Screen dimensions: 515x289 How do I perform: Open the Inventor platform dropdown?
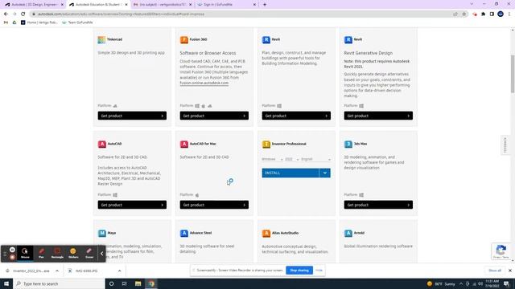[272, 159]
